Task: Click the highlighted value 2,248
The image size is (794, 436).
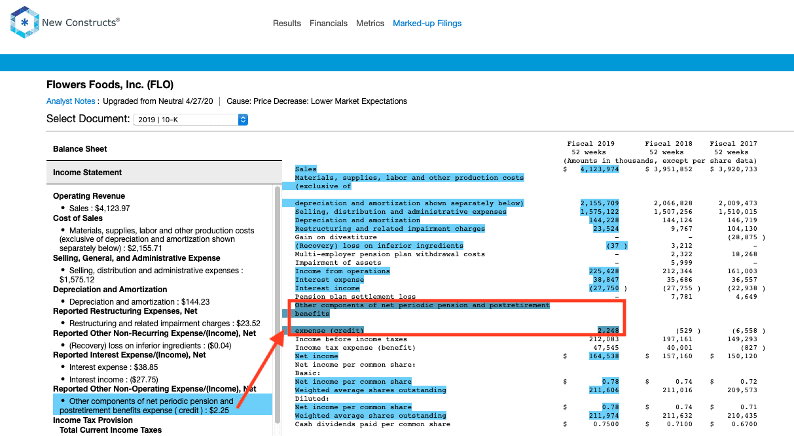Action: click(608, 331)
